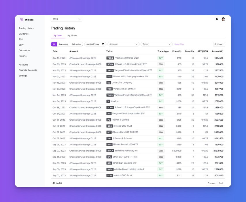Click the SCHD ticker badge

coord(110,64)
